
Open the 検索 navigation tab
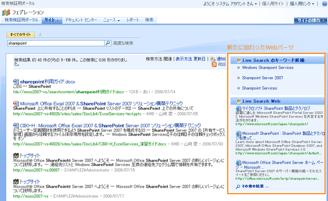[x=149, y=20]
